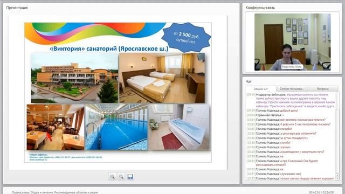Click message скучновато там(

274,174
